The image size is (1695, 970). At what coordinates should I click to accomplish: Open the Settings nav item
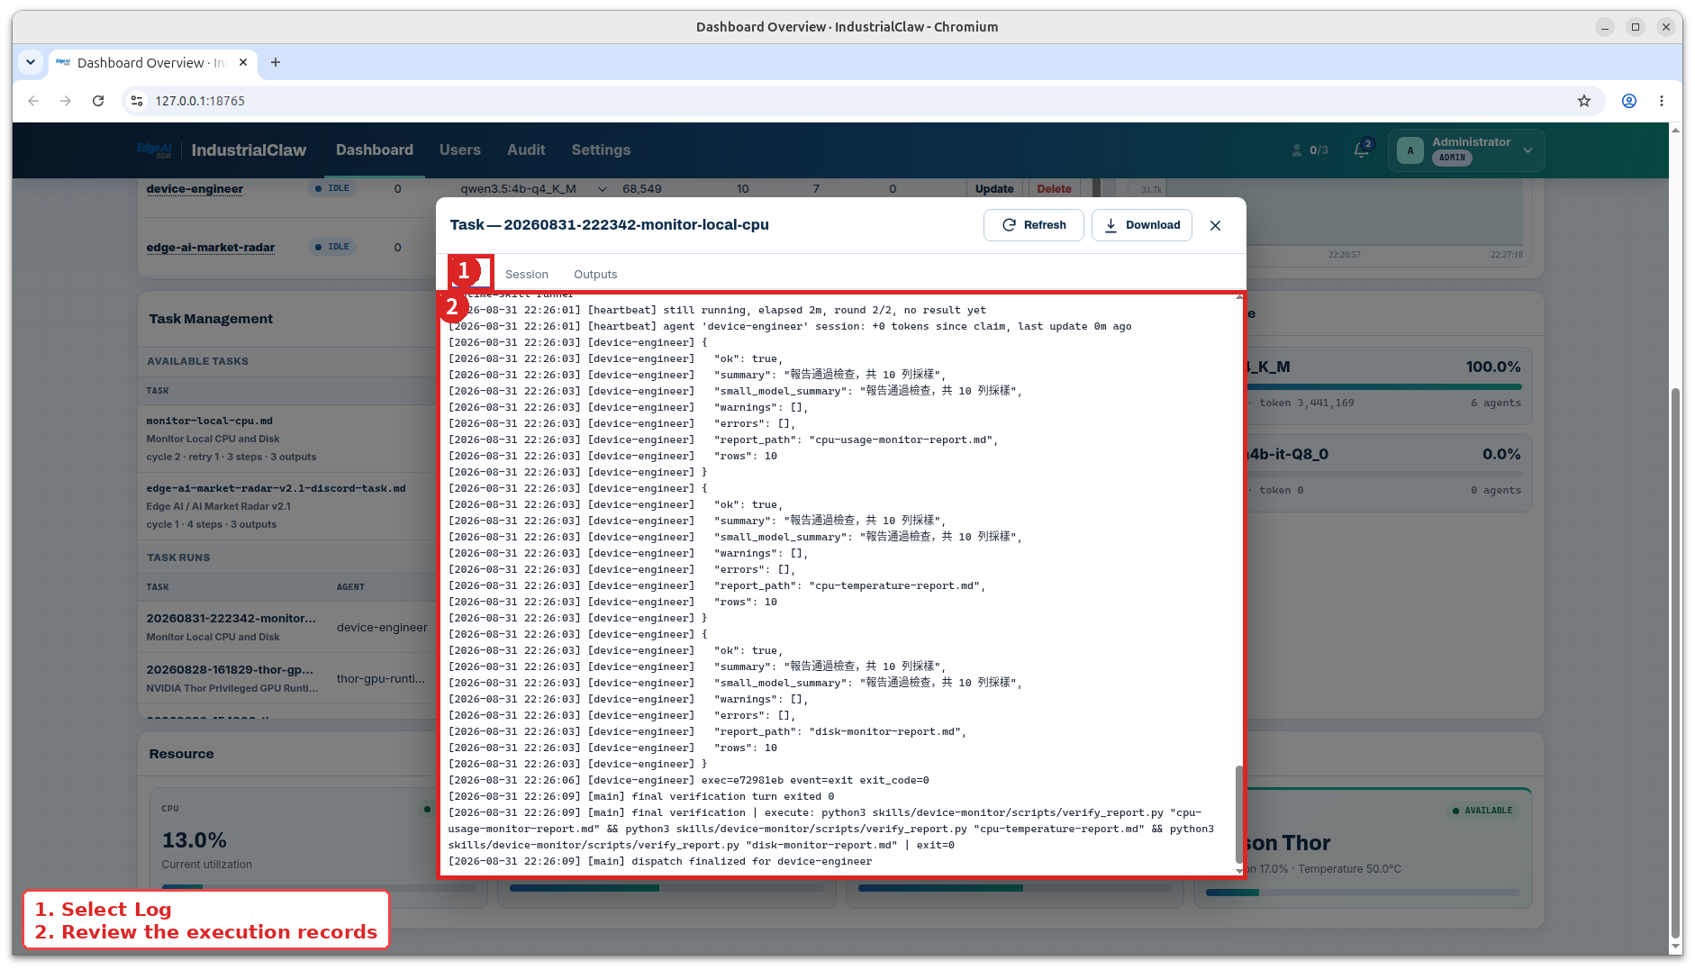601,150
